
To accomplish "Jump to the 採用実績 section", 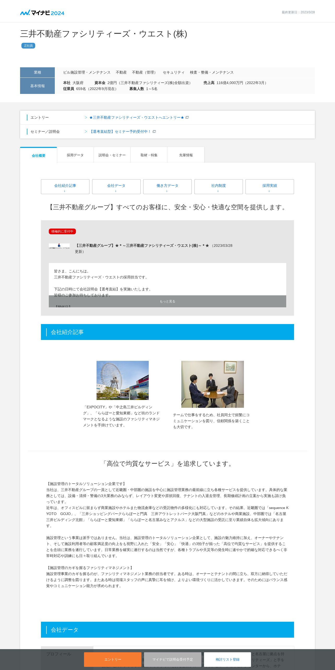I will pyautogui.click(x=270, y=187).
